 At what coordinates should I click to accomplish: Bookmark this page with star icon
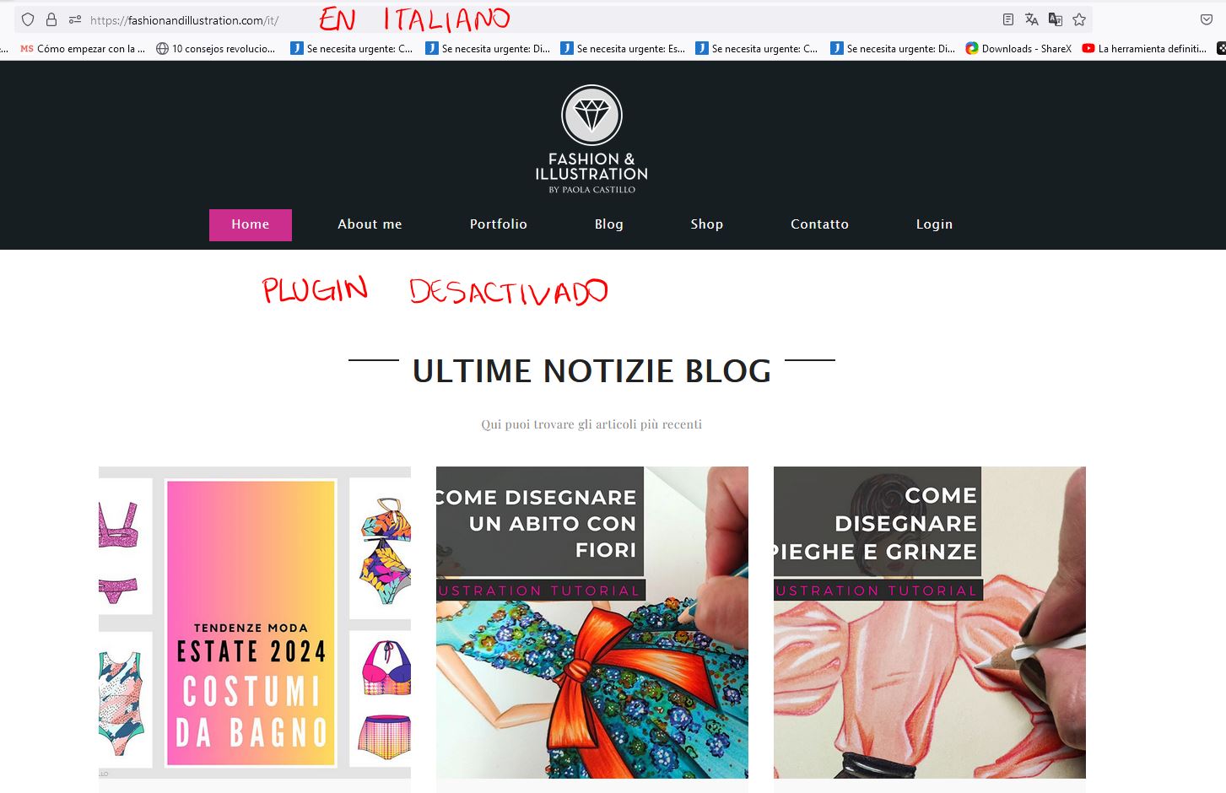(x=1079, y=19)
